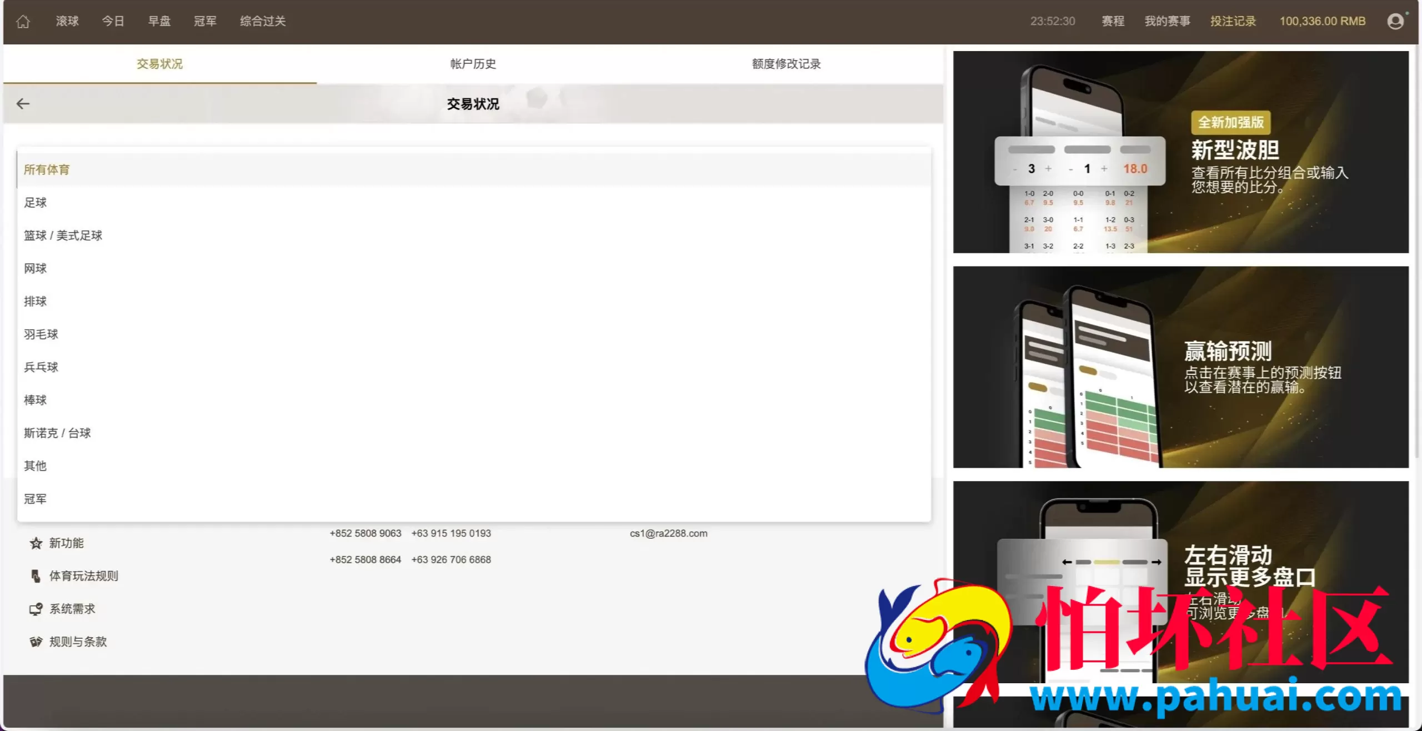This screenshot has width=1422, height=731.
Task: Select 羽毛球 from the dropdown list
Action: 474,334
